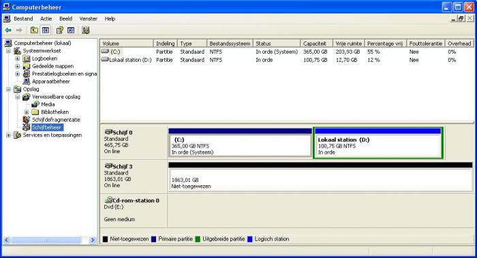Image resolution: width=477 pixels, height=258 pixels.
Task: Sort by the Overhead column header
Action: (x=459, y=44)
